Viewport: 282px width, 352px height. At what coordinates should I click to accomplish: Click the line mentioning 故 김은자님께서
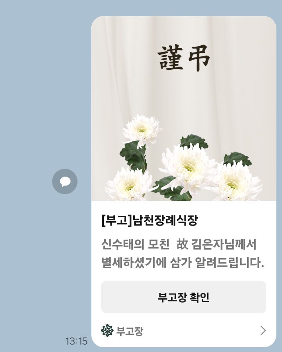(179, 244)
